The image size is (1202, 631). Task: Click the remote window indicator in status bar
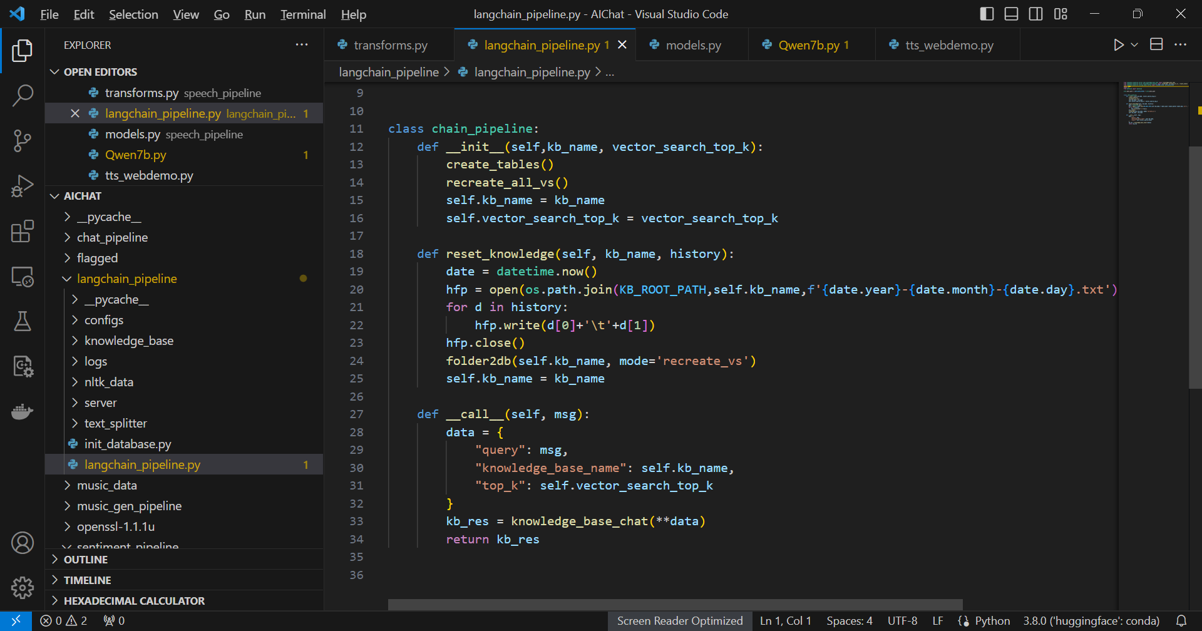[16, 620]
